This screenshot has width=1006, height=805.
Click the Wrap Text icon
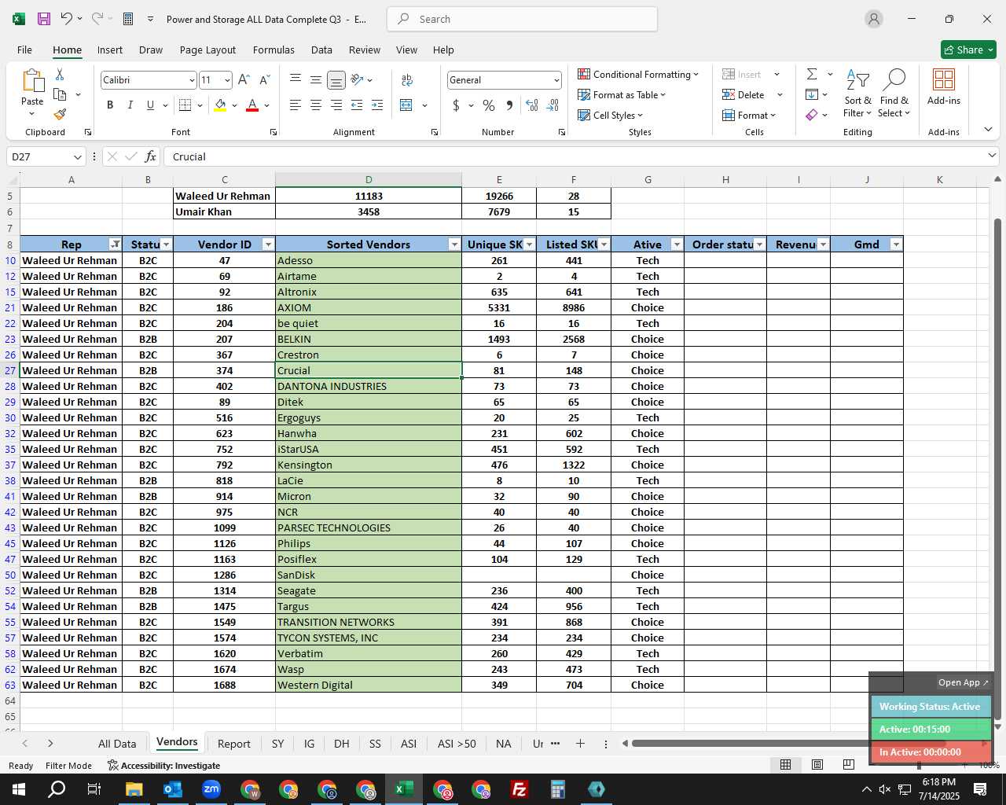[x=407, y=79]
